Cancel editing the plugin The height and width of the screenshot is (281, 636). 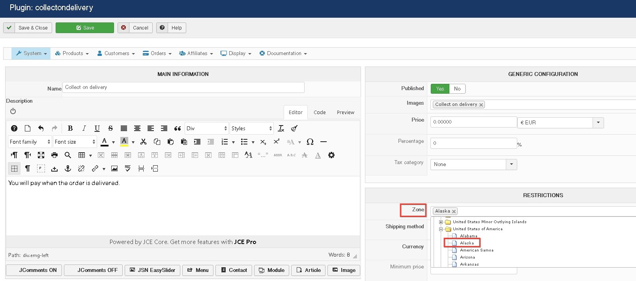coord(135,28)
